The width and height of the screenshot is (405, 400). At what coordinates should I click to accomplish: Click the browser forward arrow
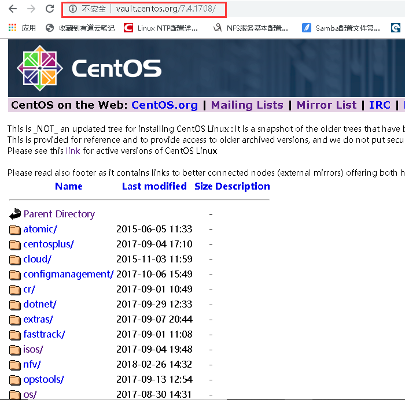pos(31,9)
